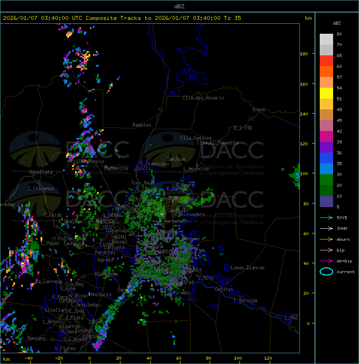
Task: Click the magenta eb+bip arrow in legend
Action: pyautogui.click(x=326, y=261)
